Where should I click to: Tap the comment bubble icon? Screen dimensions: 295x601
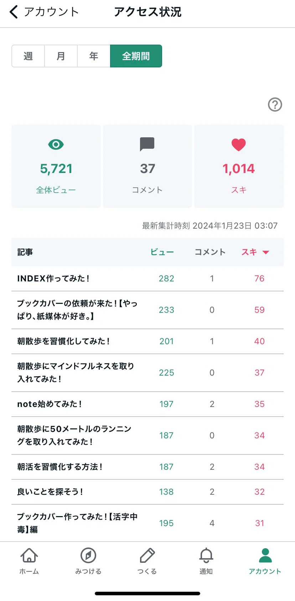click(147, 144)
